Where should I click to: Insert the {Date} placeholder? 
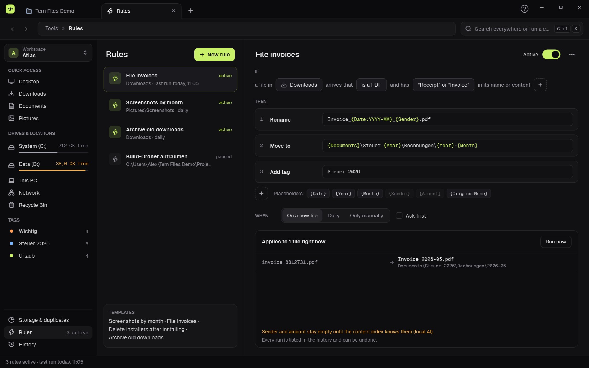[x=318, y=194]
